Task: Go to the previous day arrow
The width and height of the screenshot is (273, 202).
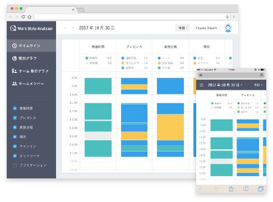Action: pos(66,28)
